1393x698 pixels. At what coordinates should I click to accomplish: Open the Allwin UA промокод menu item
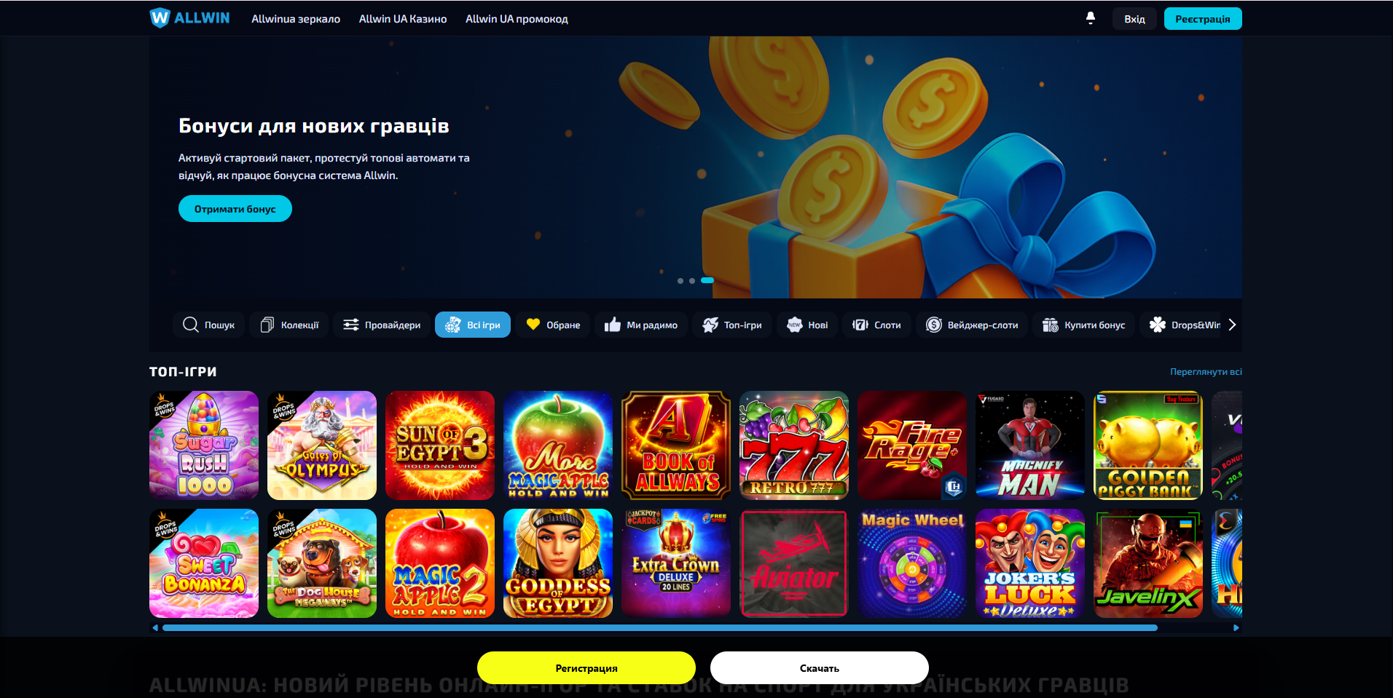(517, 19)
